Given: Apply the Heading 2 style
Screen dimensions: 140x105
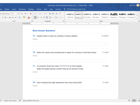Looking at the screenshot, I should (x=122, y=15).
